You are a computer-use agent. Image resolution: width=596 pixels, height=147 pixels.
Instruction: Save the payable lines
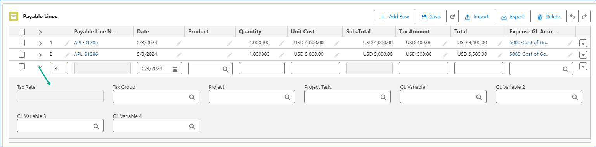pyautogui.click(x=431, y=17)
